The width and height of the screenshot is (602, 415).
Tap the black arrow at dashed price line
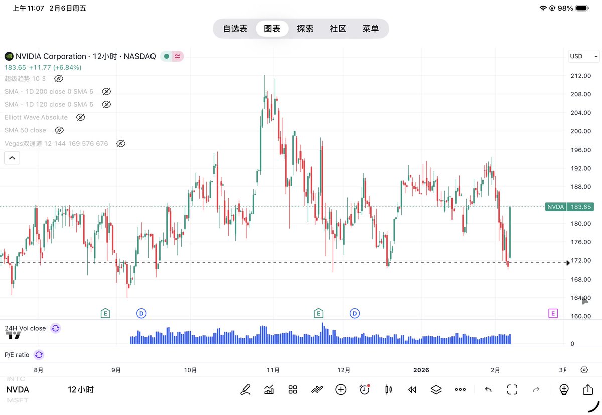pos(568,262)
